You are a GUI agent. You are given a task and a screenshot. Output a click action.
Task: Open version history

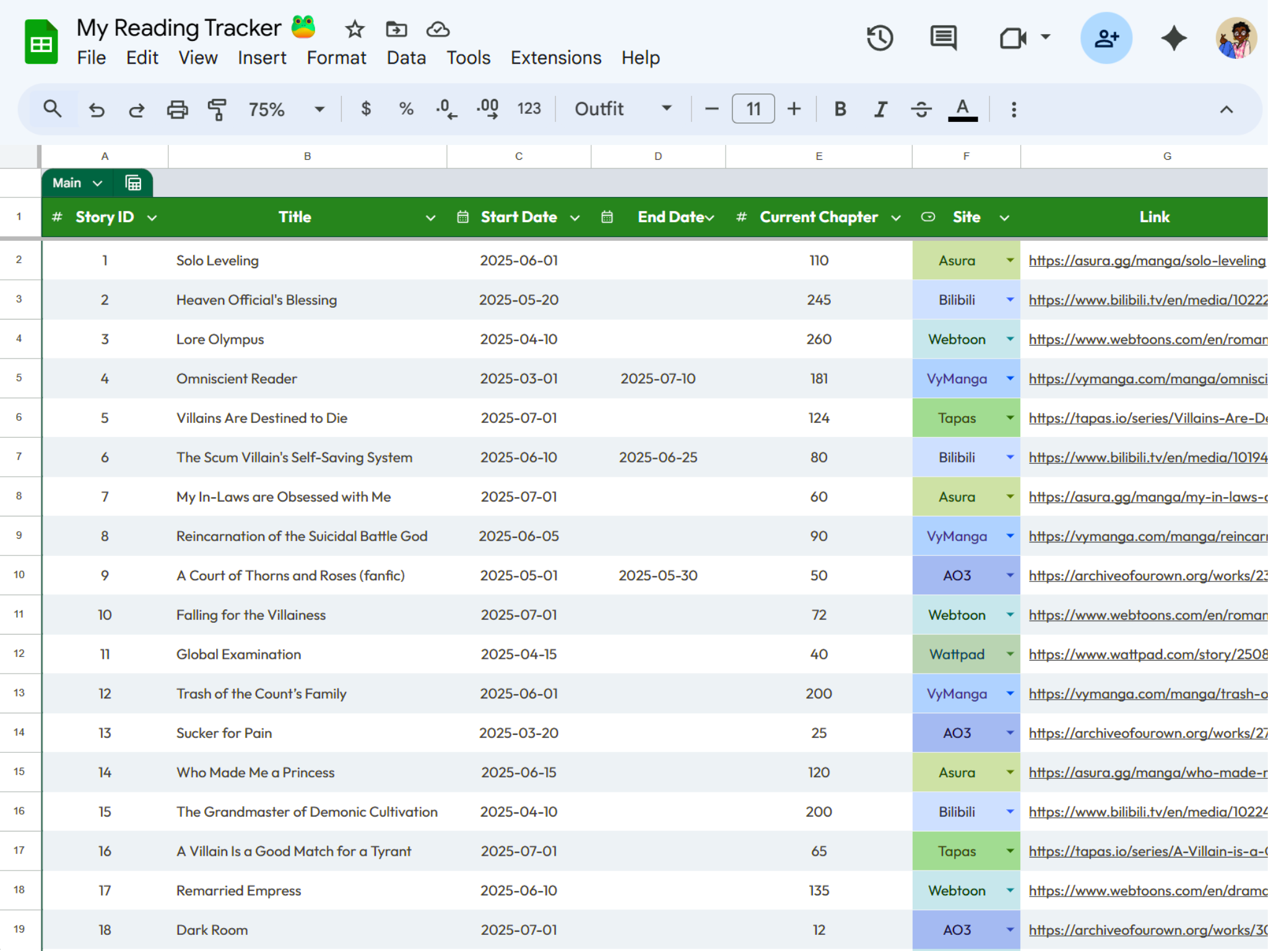coord(880,38)
